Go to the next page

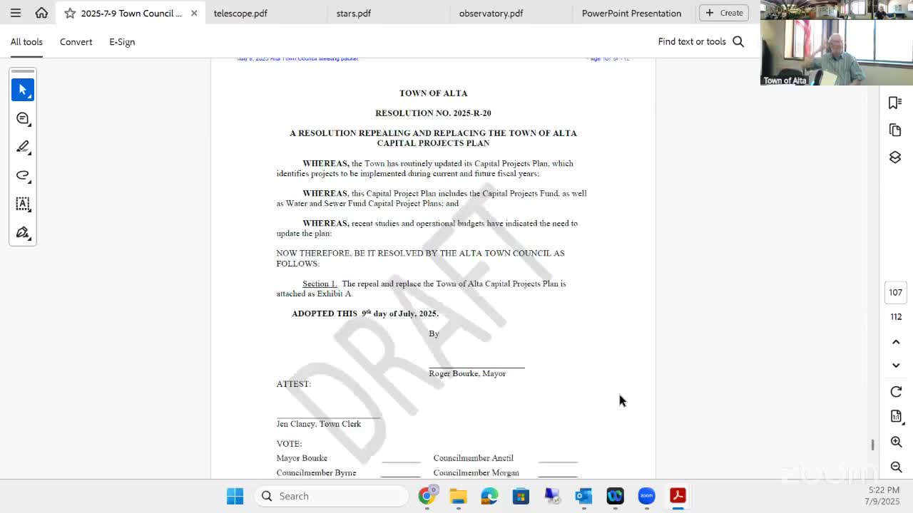pos(896,366)
